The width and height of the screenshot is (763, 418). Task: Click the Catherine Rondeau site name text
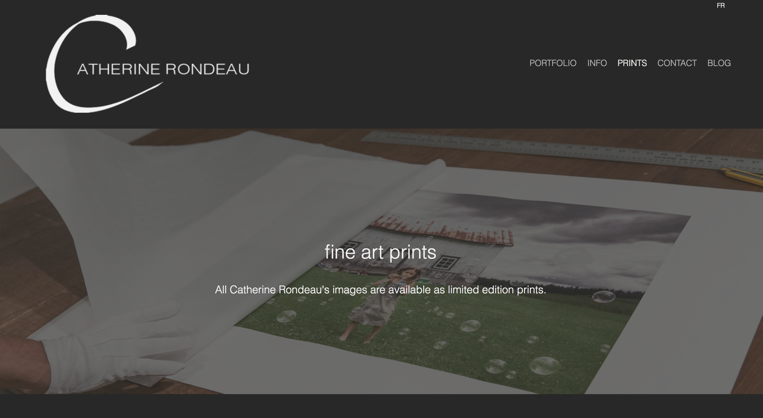pyautogui.click(x=163, y=69)
